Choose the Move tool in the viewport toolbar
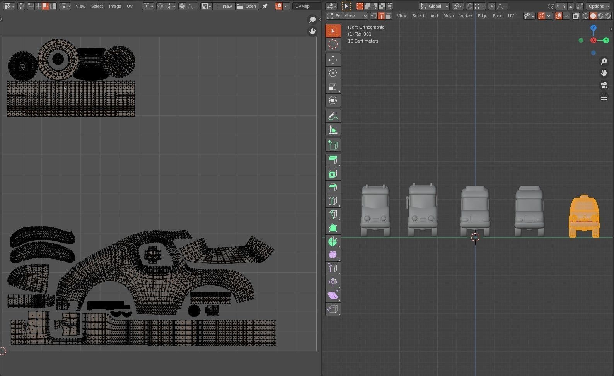The height and width of the screenshot is (376, 614). click(333, 60)
